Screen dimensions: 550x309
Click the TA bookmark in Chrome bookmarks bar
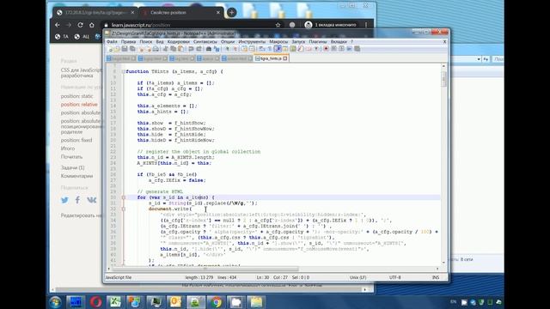62,36
